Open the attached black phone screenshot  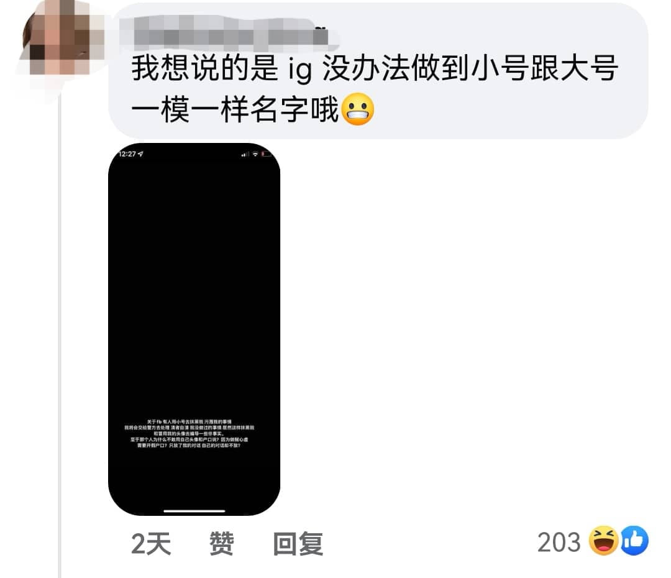pos(194,329)
